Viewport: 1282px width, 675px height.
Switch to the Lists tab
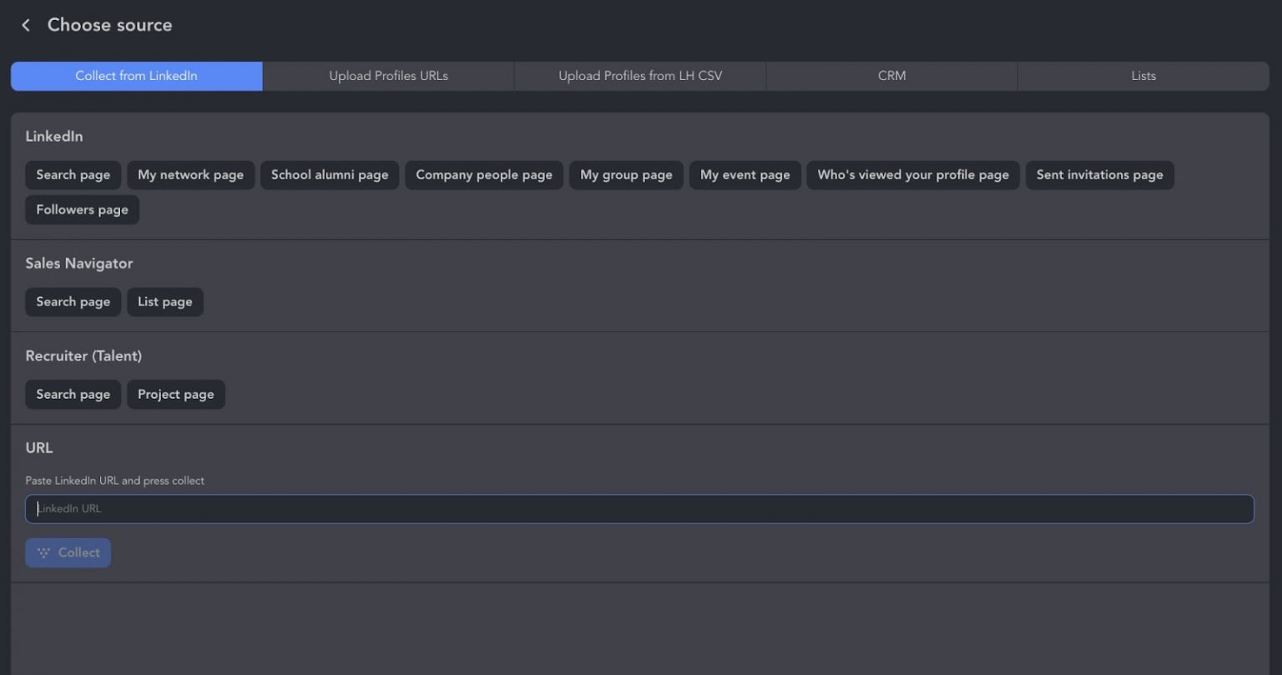(x=1143, y=76)
